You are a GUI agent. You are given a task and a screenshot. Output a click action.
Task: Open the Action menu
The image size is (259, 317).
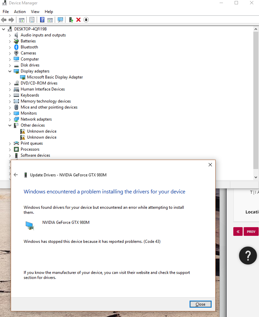pos(20,12)
